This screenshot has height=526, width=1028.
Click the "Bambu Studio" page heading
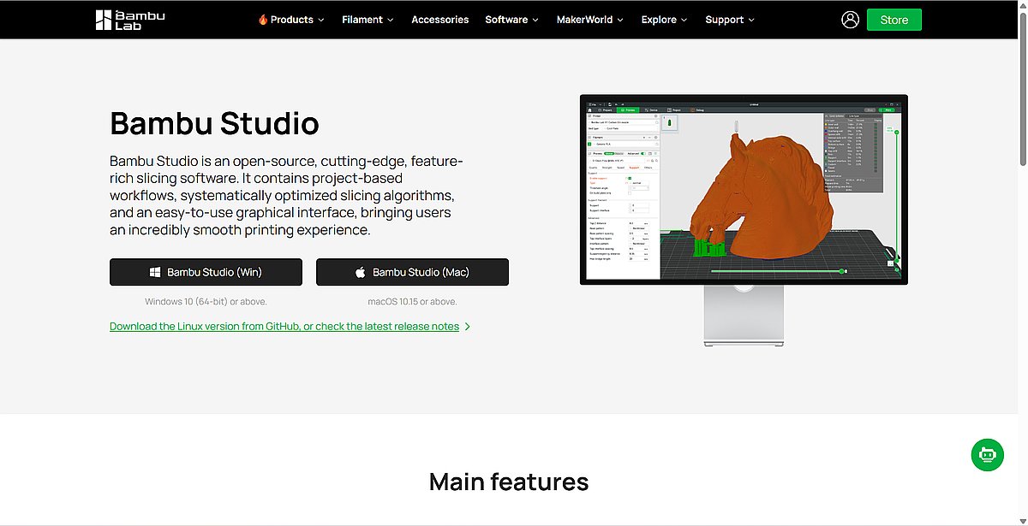point(214,124)
